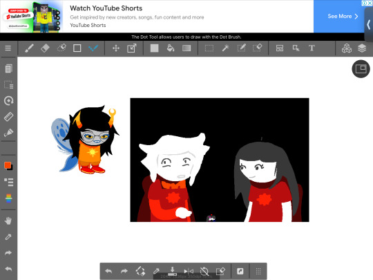Select the soft eraser with dotted outline
The width and height of the screenshot is (373, 280).
tap(61, 48)
